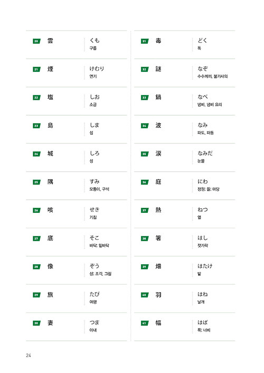Click the kanji 毒 in entry 31
The image size is (264, 373).
[158, 41]
